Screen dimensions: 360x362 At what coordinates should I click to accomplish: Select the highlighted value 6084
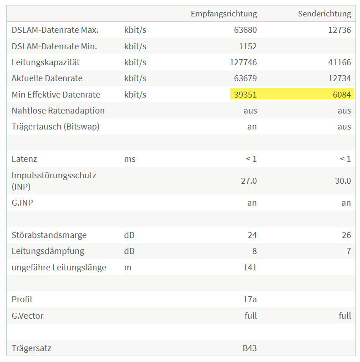click(342, 95)
